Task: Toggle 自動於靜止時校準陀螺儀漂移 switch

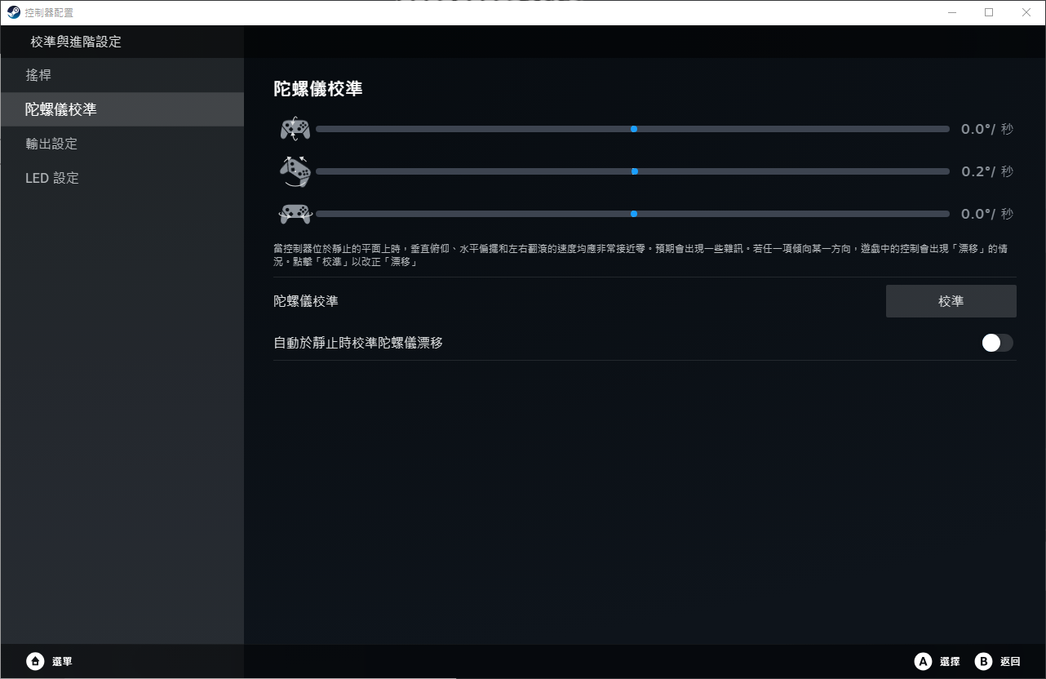Action: point(997,343)
